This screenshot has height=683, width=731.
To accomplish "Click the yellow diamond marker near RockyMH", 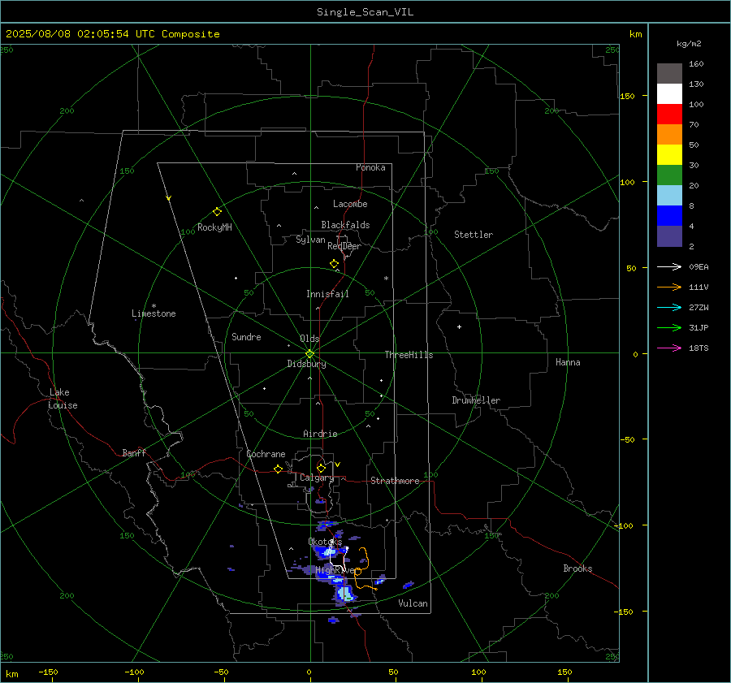I will [x=217, y=212].
